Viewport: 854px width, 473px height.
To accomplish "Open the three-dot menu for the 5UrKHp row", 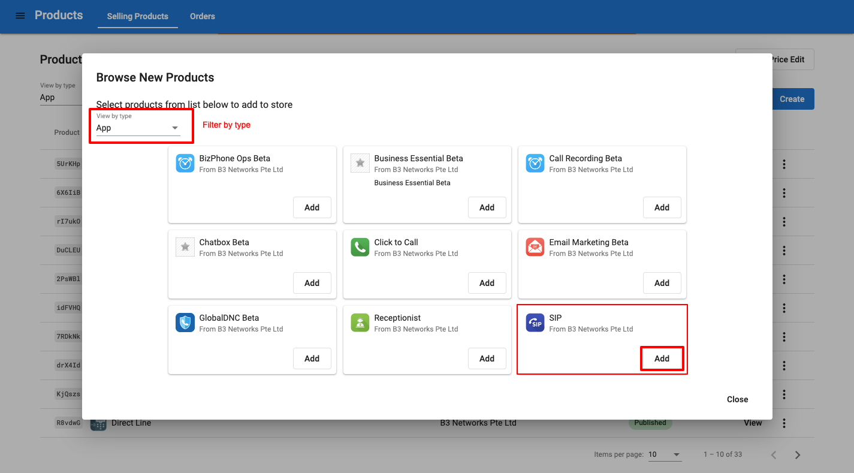I will (784, 164).
